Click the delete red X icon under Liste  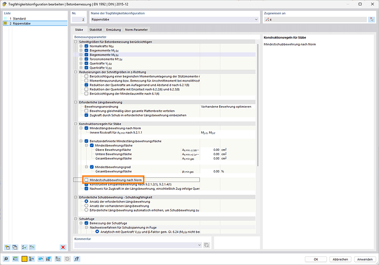(63, 247)
